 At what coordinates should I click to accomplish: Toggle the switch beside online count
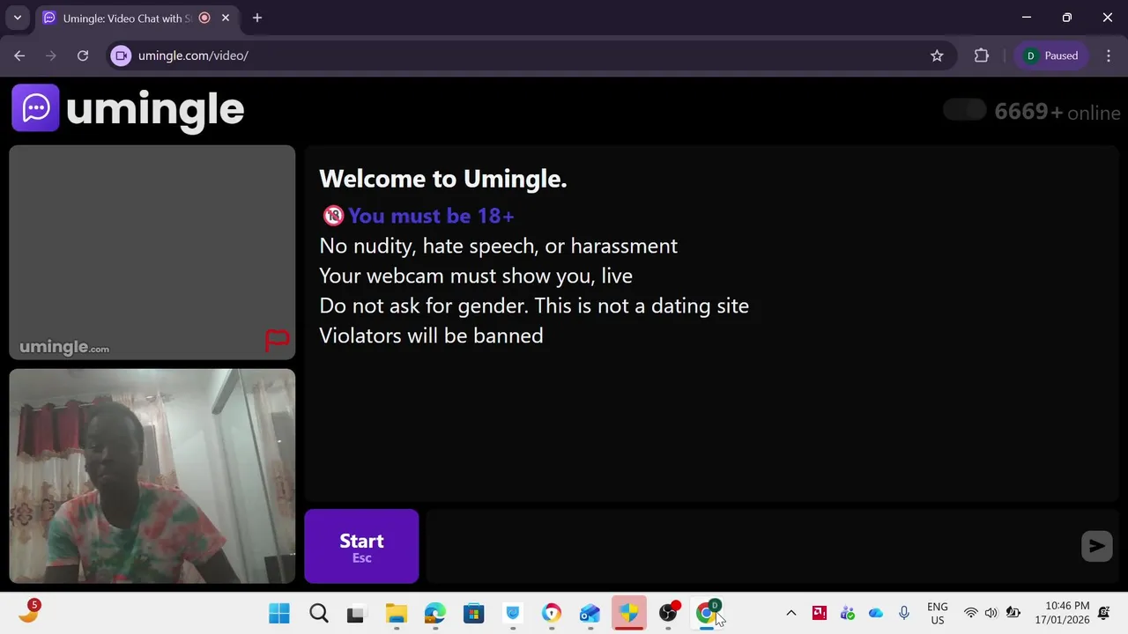[x=964, y=110]
